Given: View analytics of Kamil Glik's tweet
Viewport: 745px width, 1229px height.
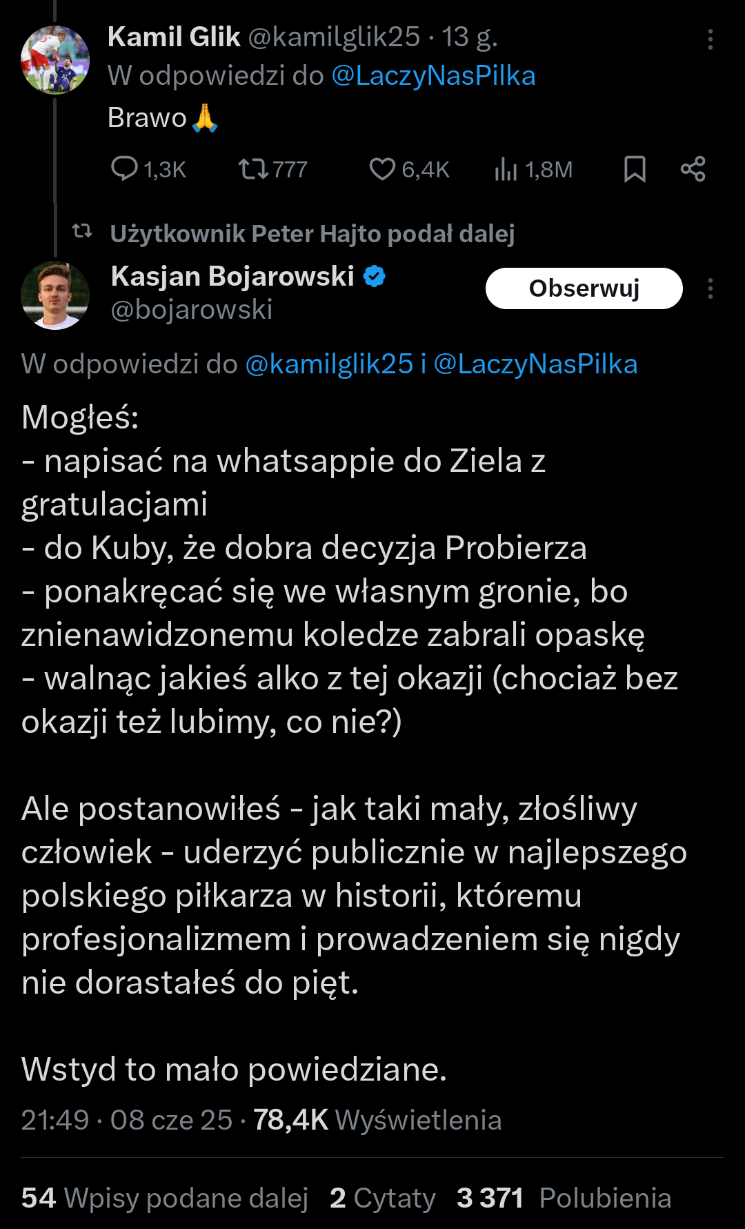Looking at the screenshot, I should 506,169.
